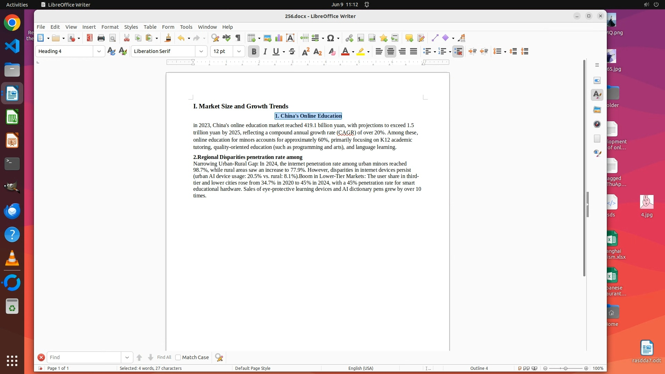This screenshot has height=374, width=665.
Task: Click the Clone Formatting paintbrush icon
Action: [168, 38]
